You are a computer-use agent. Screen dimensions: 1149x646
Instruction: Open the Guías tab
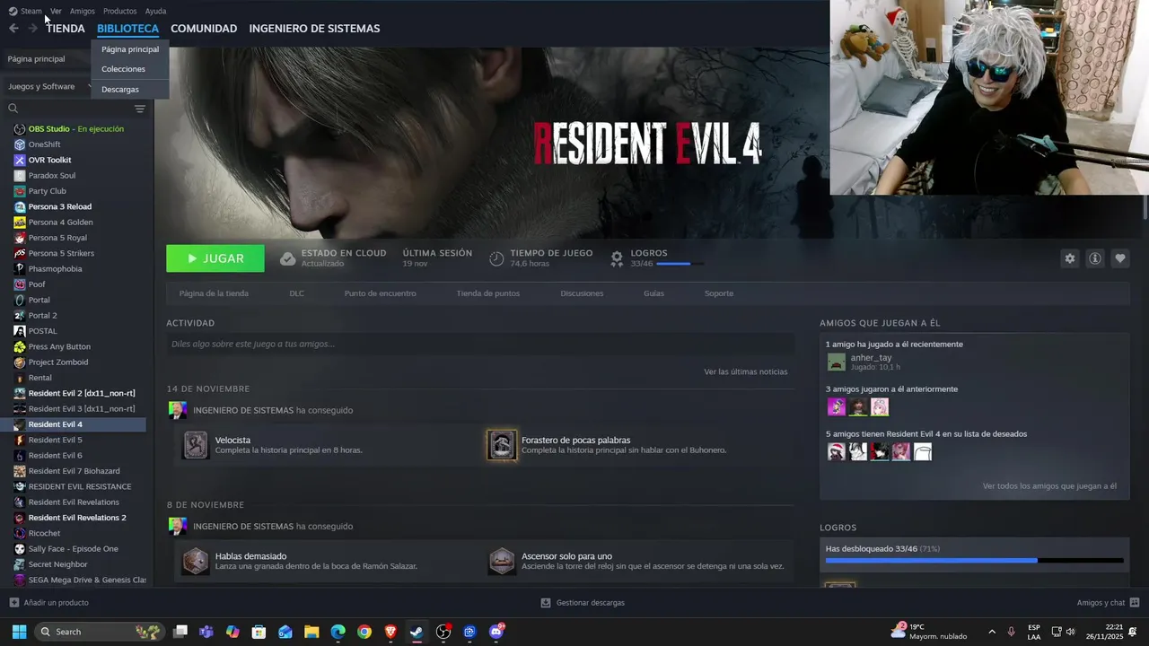coord(653,293)
